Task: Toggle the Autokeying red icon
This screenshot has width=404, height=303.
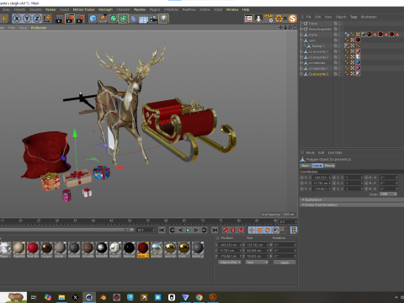Action: (x=233, y=230)
